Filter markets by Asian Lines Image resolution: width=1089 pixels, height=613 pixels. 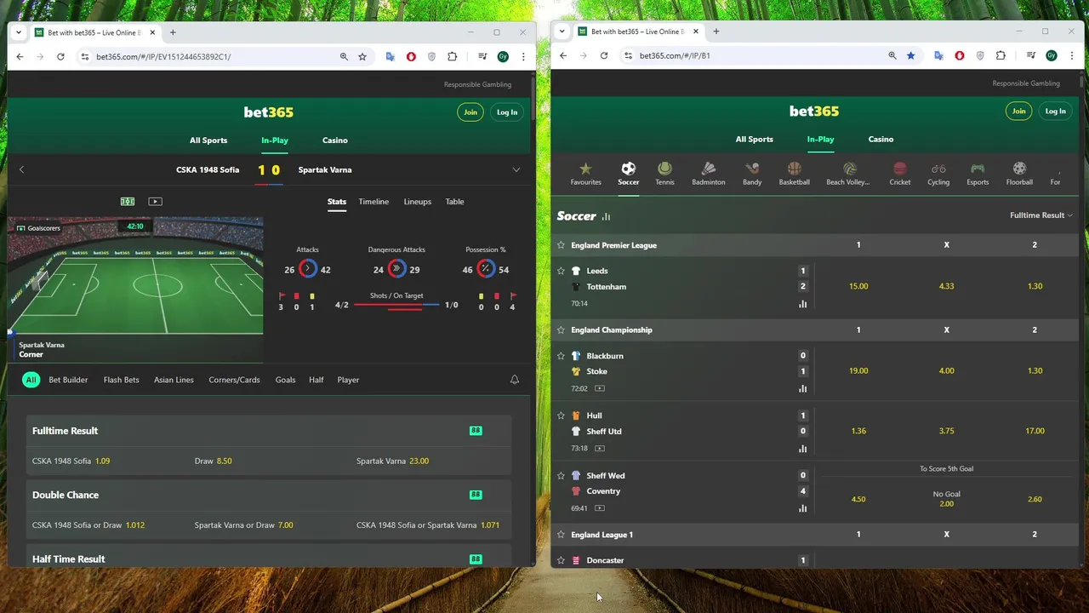[x=174, y=380]
